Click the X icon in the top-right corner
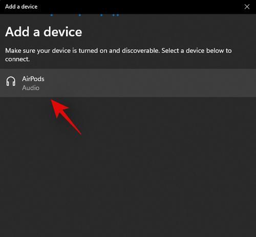Viewport: 256px width, 237px height. pyautogui.click(x=247, y=7)
